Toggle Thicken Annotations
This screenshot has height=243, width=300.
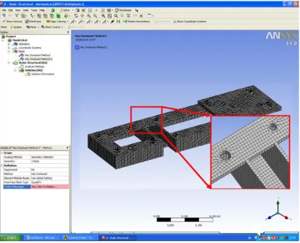[136, 21]
